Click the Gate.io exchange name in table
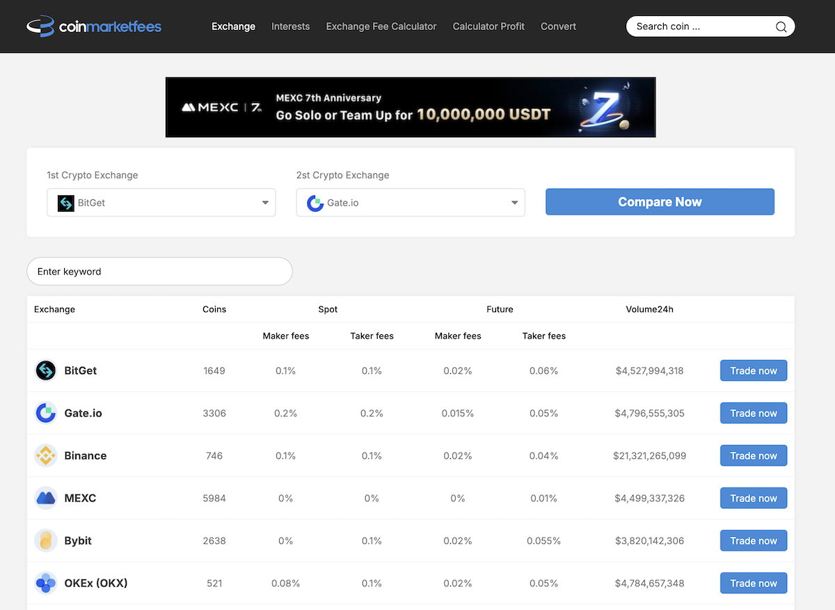The height and width of the screenshot is (610, 835). [x=83, y=413]
